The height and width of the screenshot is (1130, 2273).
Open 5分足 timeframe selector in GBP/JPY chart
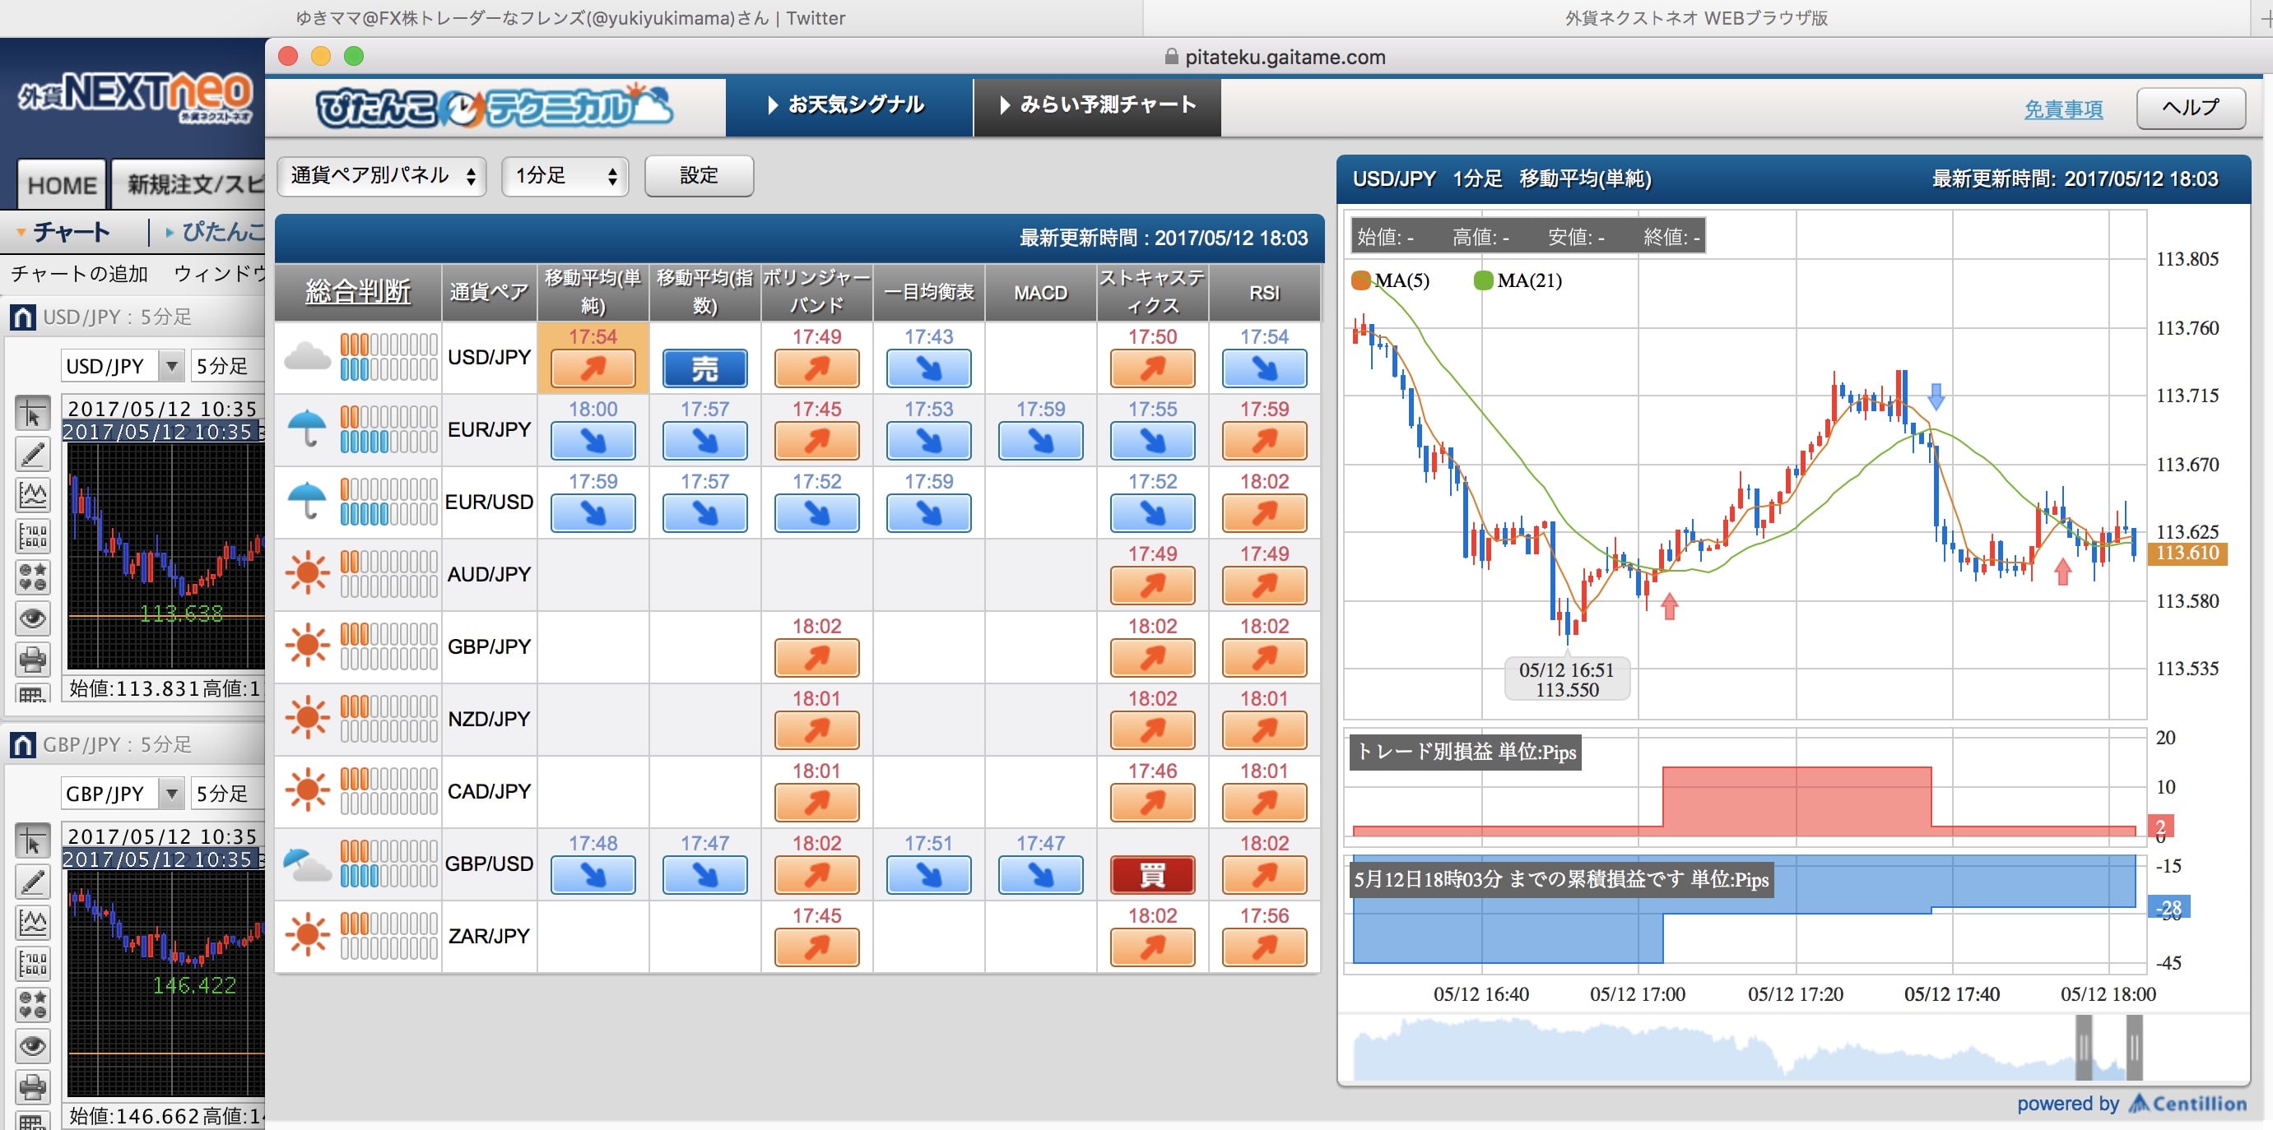click(x=227, y=793)
